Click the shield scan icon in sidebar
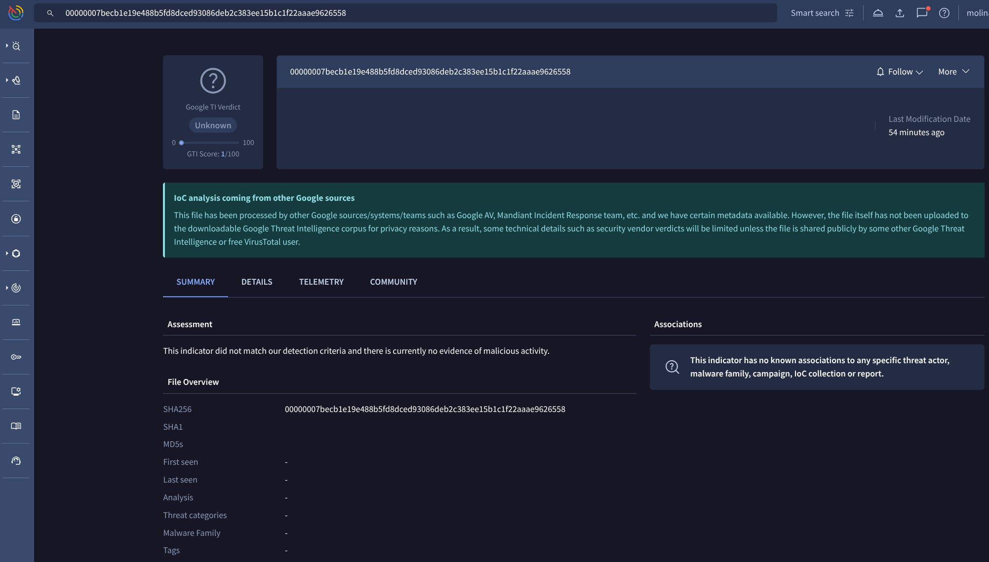Image resolution: width=989 pixels, height=562 pixels. pyautogui.click(x=16, y=184)
